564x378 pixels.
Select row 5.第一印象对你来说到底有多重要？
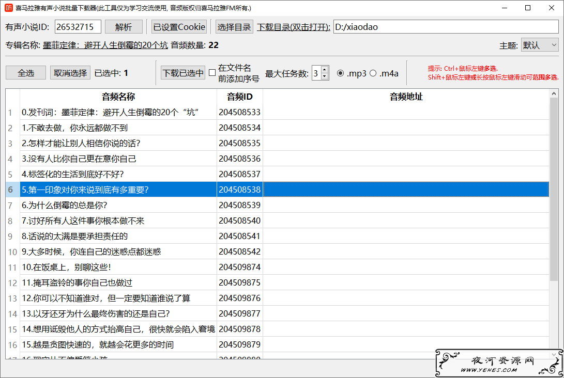pos(118,190)
